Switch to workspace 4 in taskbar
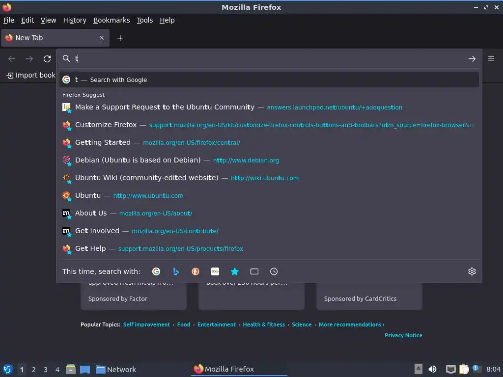Viewport: 503px width, 377px height. click(57, 370)
